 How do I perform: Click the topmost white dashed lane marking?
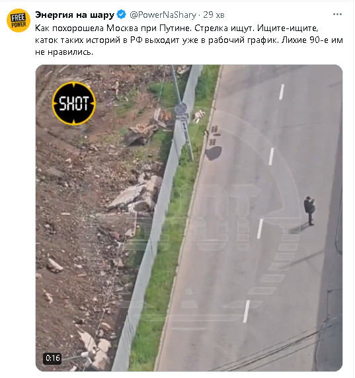click(282, 92)
